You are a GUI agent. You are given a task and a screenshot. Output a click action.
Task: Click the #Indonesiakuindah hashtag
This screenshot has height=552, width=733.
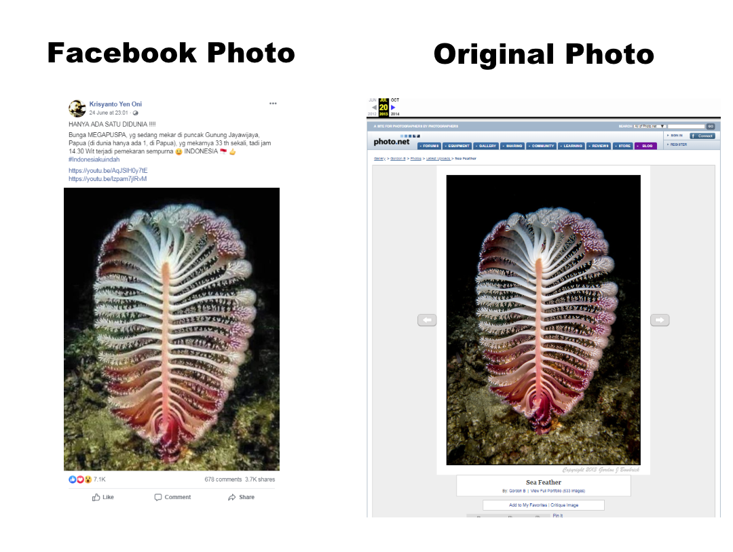pyautogui.click(x=94, y=159)
